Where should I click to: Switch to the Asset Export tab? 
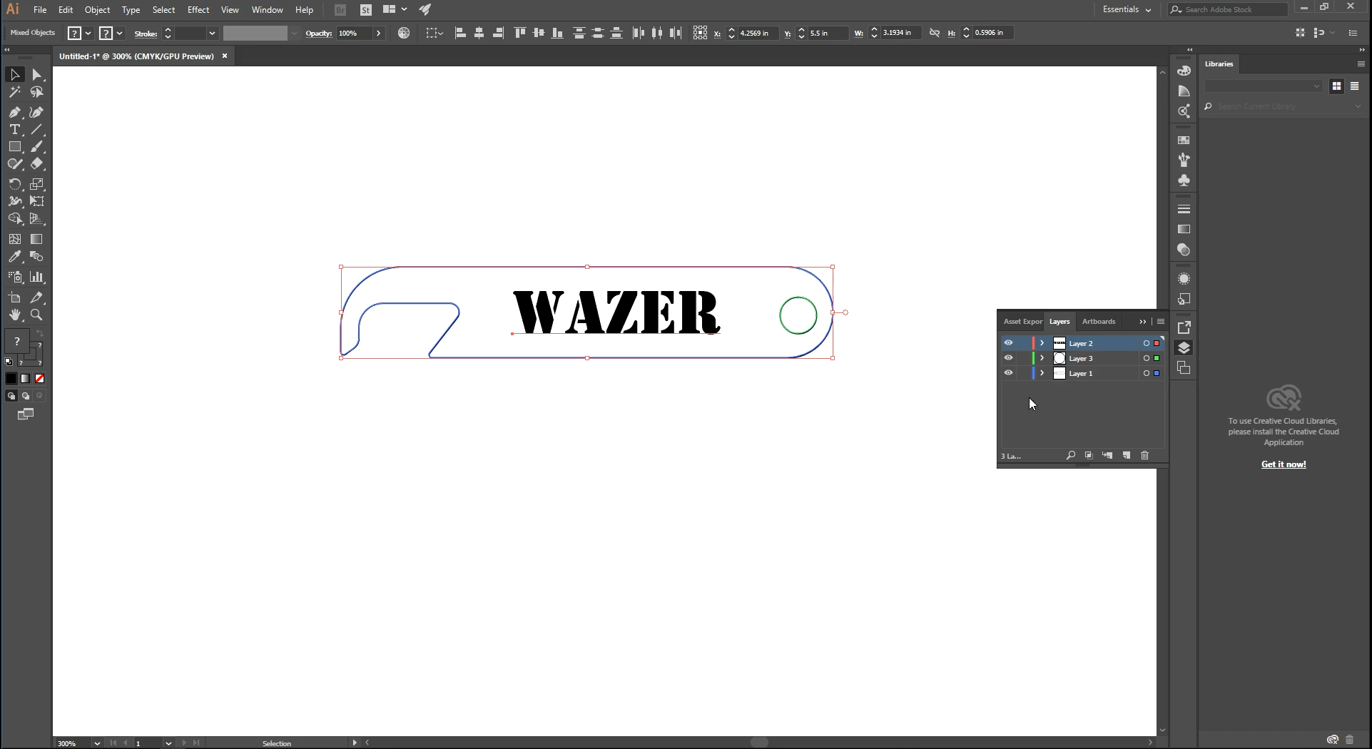(1023, 322)
